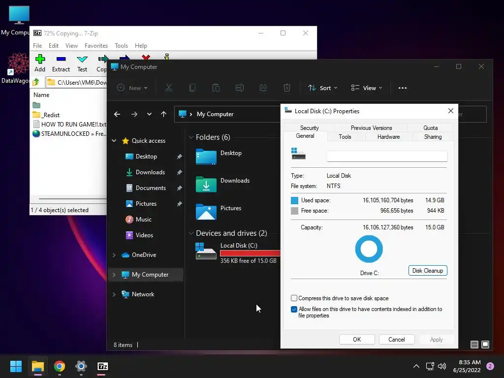Click My Computer in address bar
504x378 pixels.
point(215,114)
